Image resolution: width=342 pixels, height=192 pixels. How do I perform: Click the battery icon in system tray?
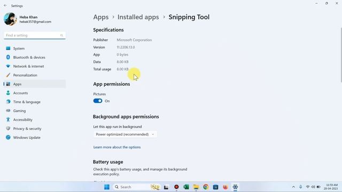318,187
